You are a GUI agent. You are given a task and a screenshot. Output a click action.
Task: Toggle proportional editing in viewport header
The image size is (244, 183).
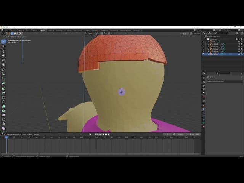[109, 34]
